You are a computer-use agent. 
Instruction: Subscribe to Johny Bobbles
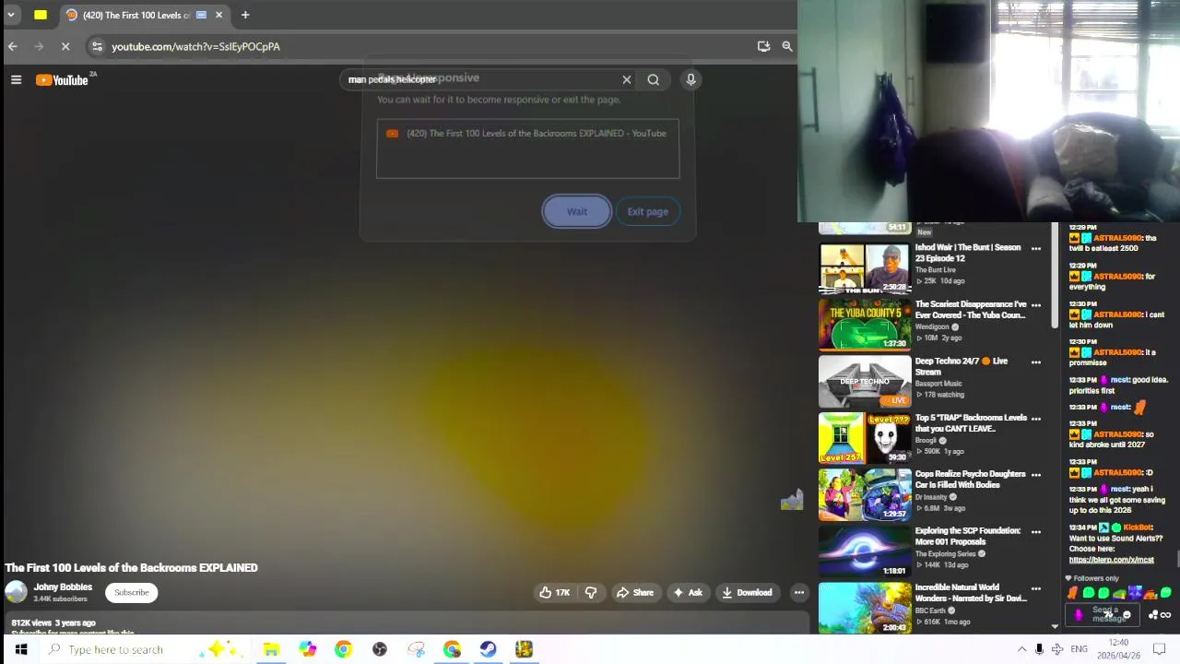[x=131, y=593]
